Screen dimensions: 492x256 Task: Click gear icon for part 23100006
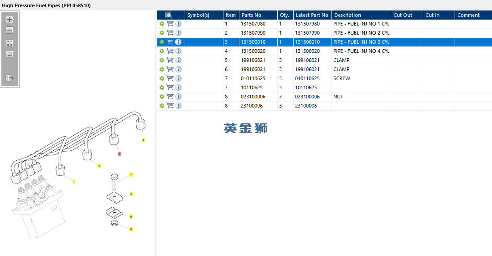click(162, 106)
